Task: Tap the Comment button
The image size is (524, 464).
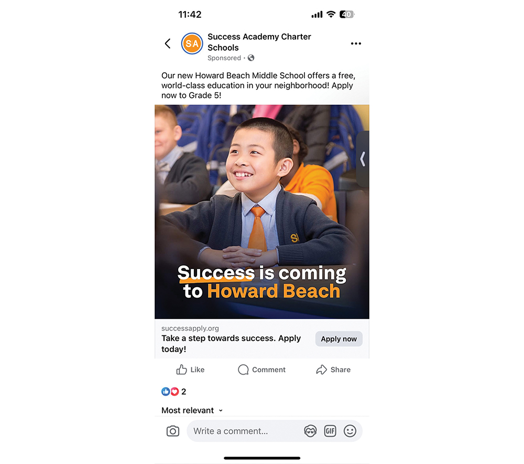Action: click(x=261, y=370)
